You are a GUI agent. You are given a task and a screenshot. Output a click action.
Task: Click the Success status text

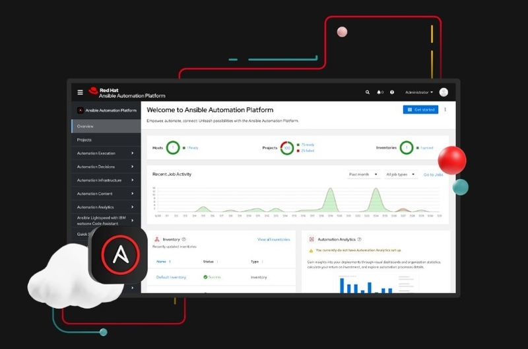click(x=214, y=277)
